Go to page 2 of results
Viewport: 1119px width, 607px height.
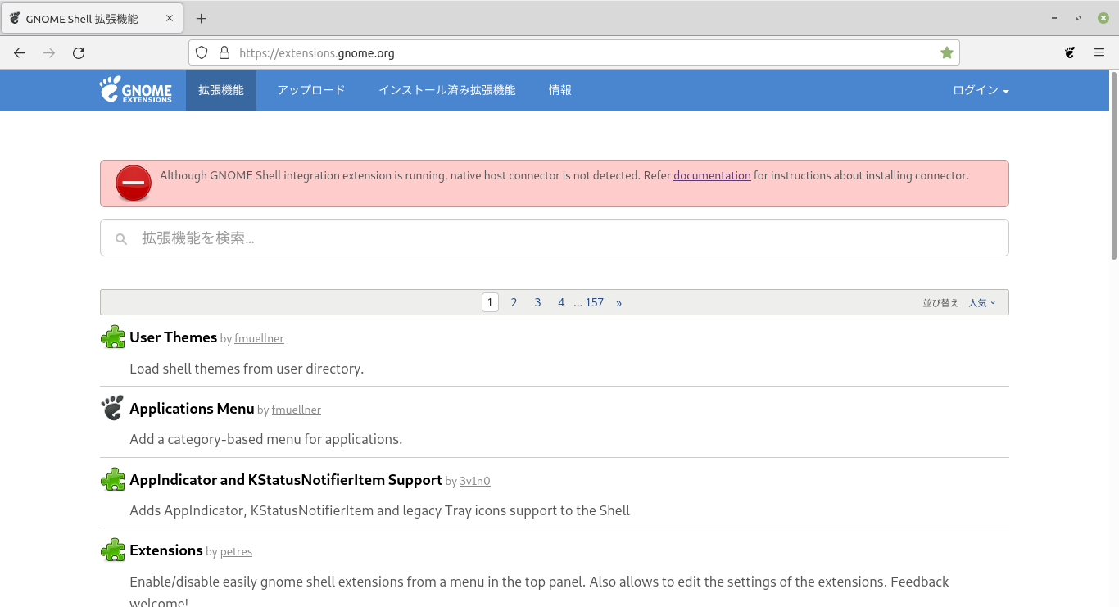[514, 302]
